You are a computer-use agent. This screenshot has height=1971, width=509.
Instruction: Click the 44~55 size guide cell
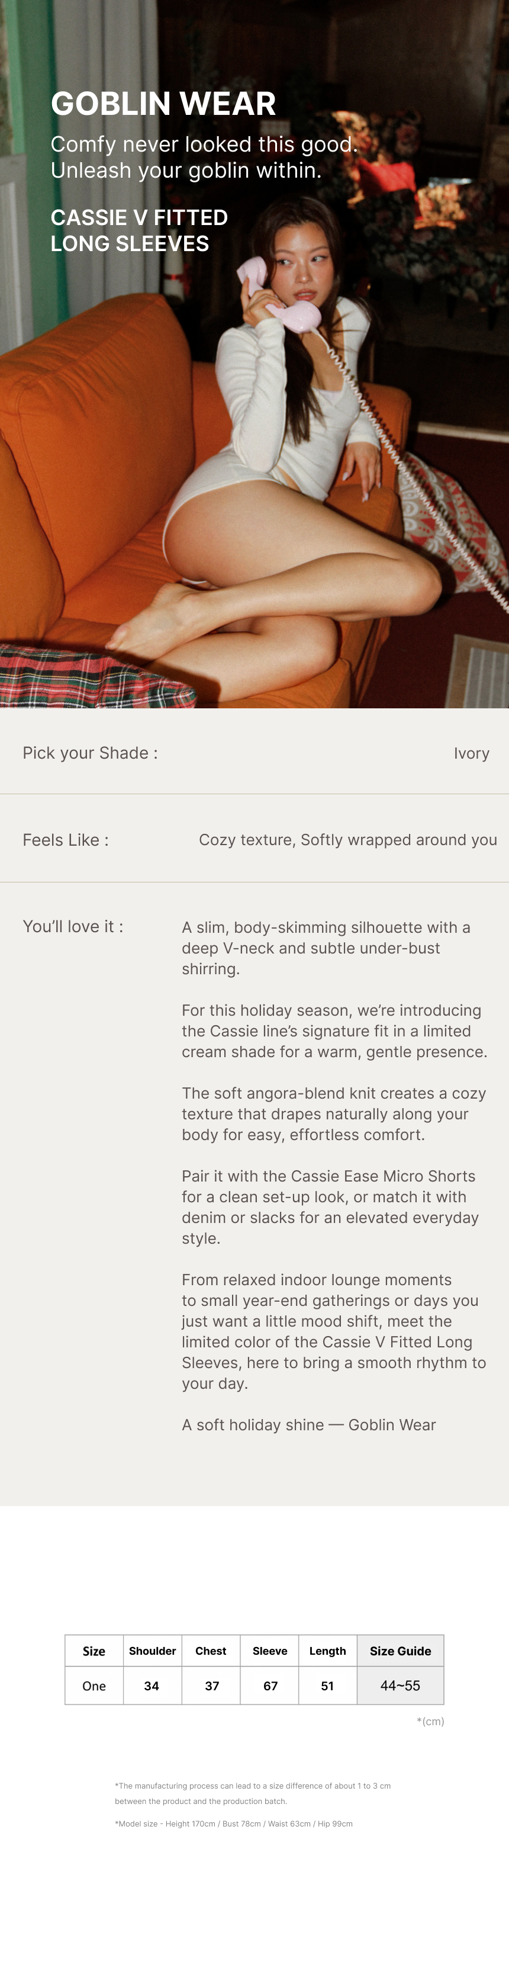400,1686
